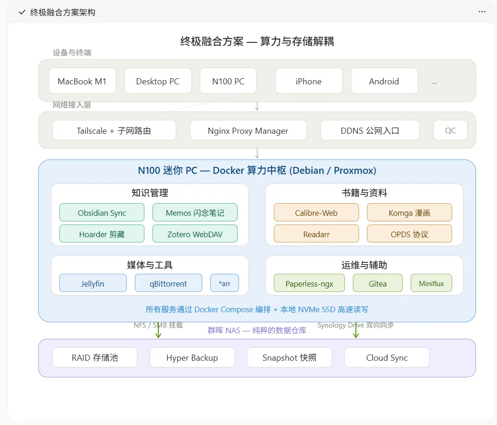Click the 知识管理 group title
Screen dimensions: 497x425
(x=150, y=192)
